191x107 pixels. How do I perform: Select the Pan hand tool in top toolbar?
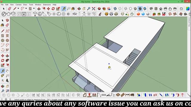pyautogui.click(x=84, y=9)
